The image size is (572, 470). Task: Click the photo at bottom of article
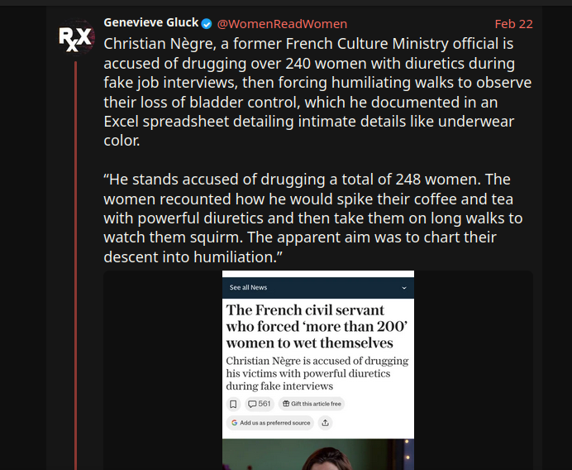click(318, 455)
